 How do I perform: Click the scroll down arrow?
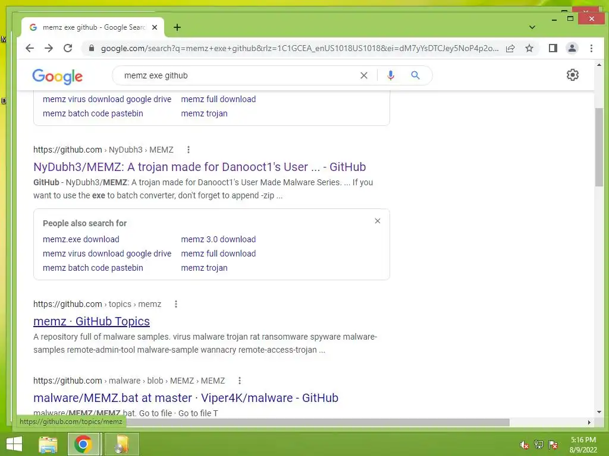tap(599, 412)
